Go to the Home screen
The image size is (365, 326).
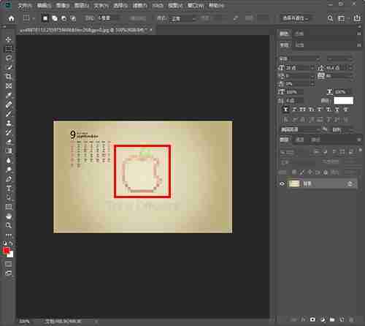click(x=11, y=18)
